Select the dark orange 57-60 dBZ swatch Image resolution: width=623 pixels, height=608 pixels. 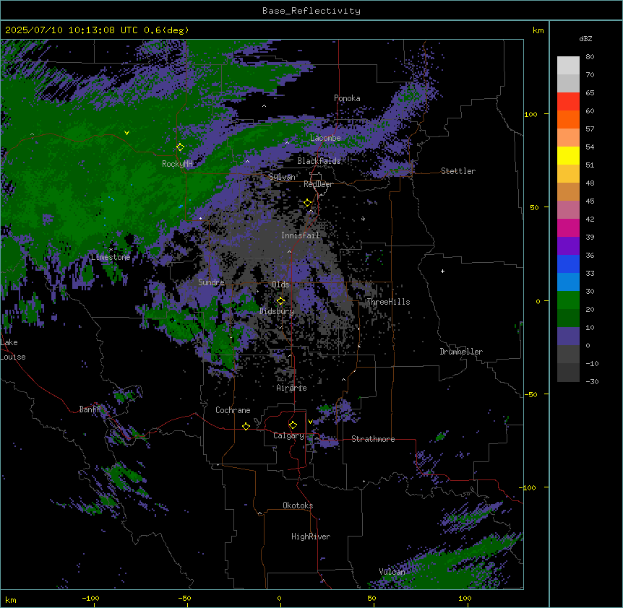pos(568,119)
